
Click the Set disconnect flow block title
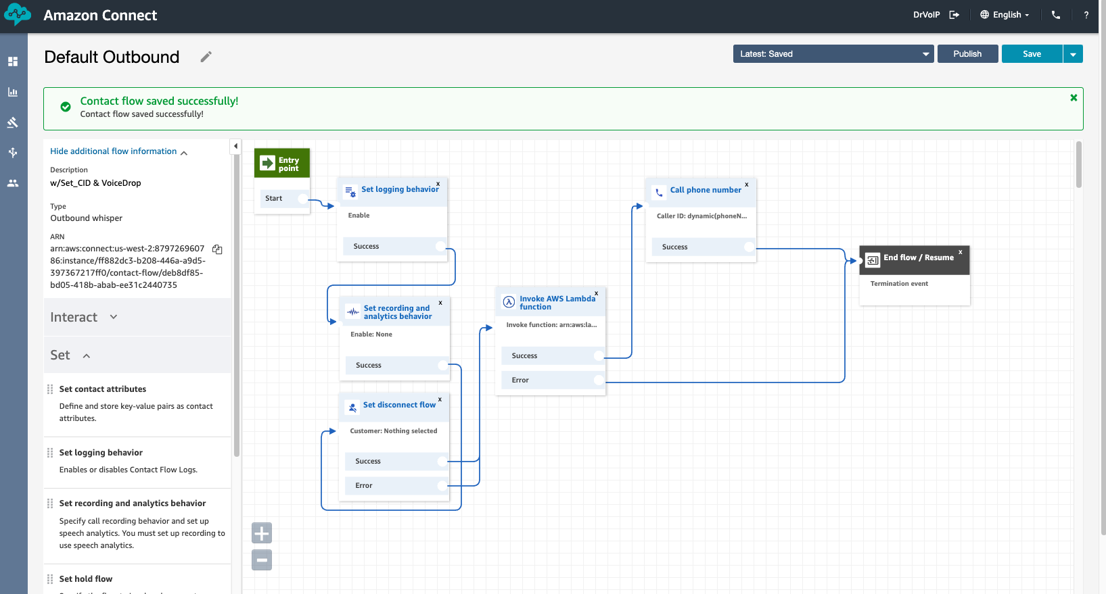(x=399, y=405)
